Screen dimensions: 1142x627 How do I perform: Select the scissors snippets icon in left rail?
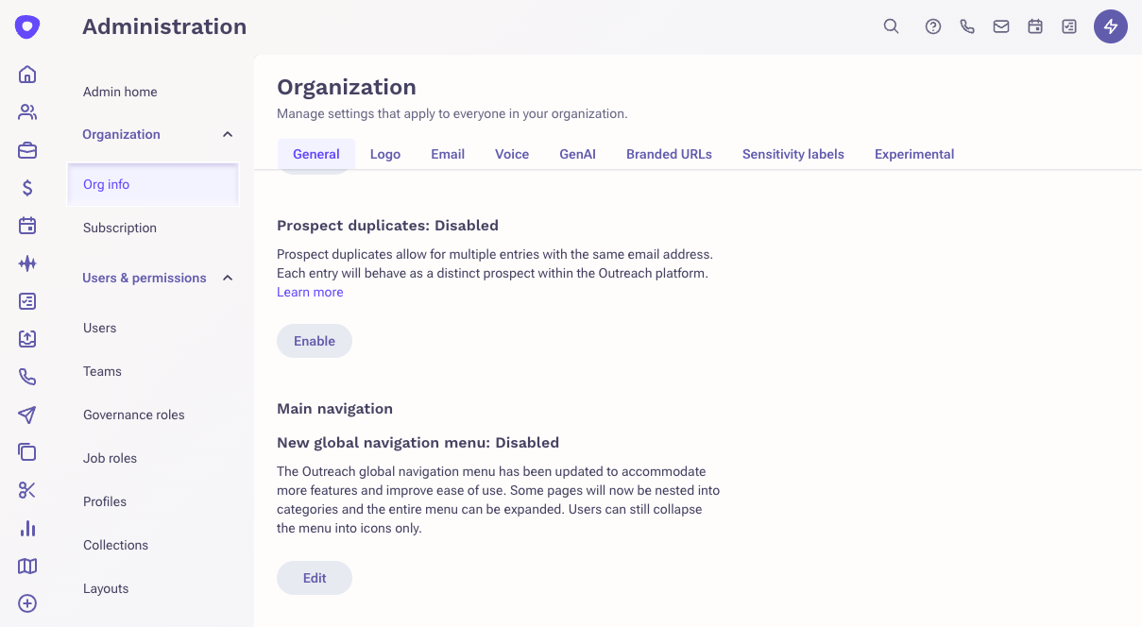click(x=26, y=490)
